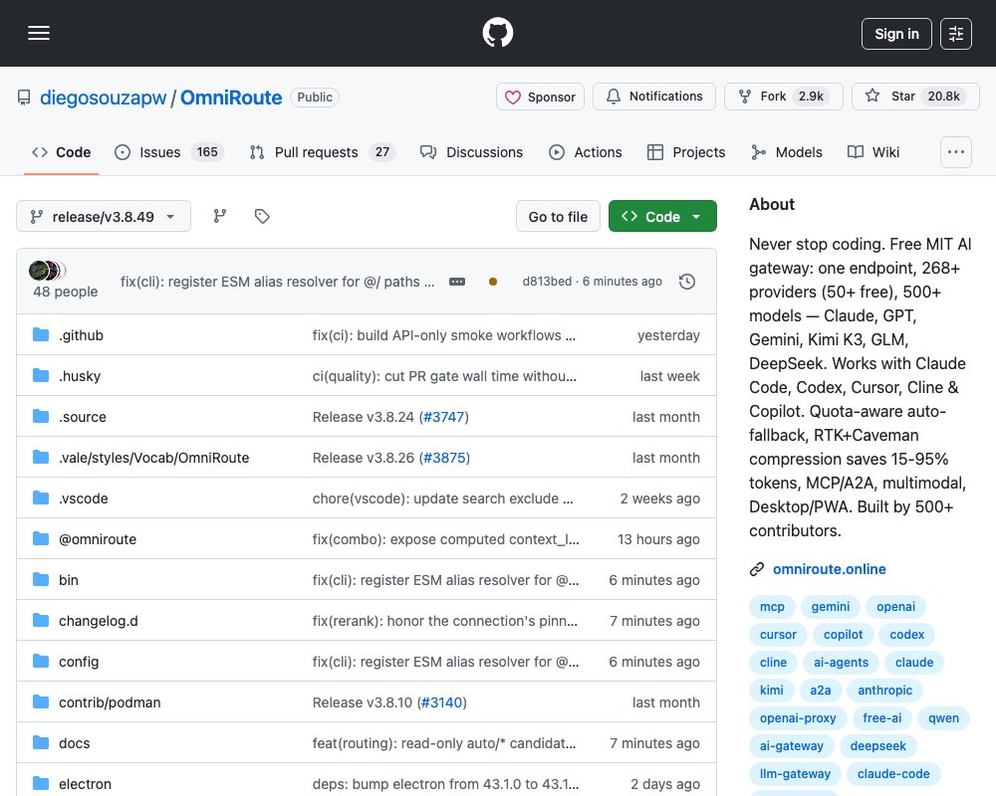Expand the green Code dropdown

[662, 217]
